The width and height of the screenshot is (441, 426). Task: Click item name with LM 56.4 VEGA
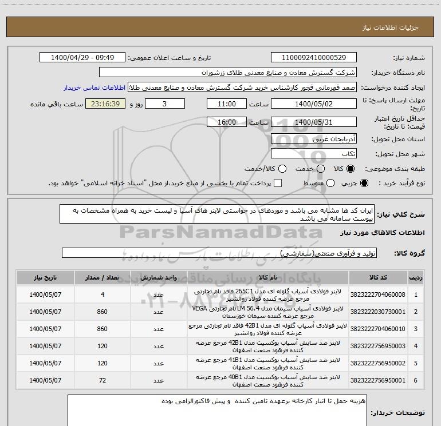(x=268, y=312)
